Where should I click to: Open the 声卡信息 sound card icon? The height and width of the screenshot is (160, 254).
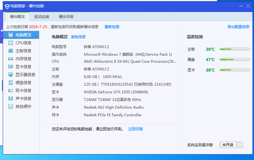[11, 98]
